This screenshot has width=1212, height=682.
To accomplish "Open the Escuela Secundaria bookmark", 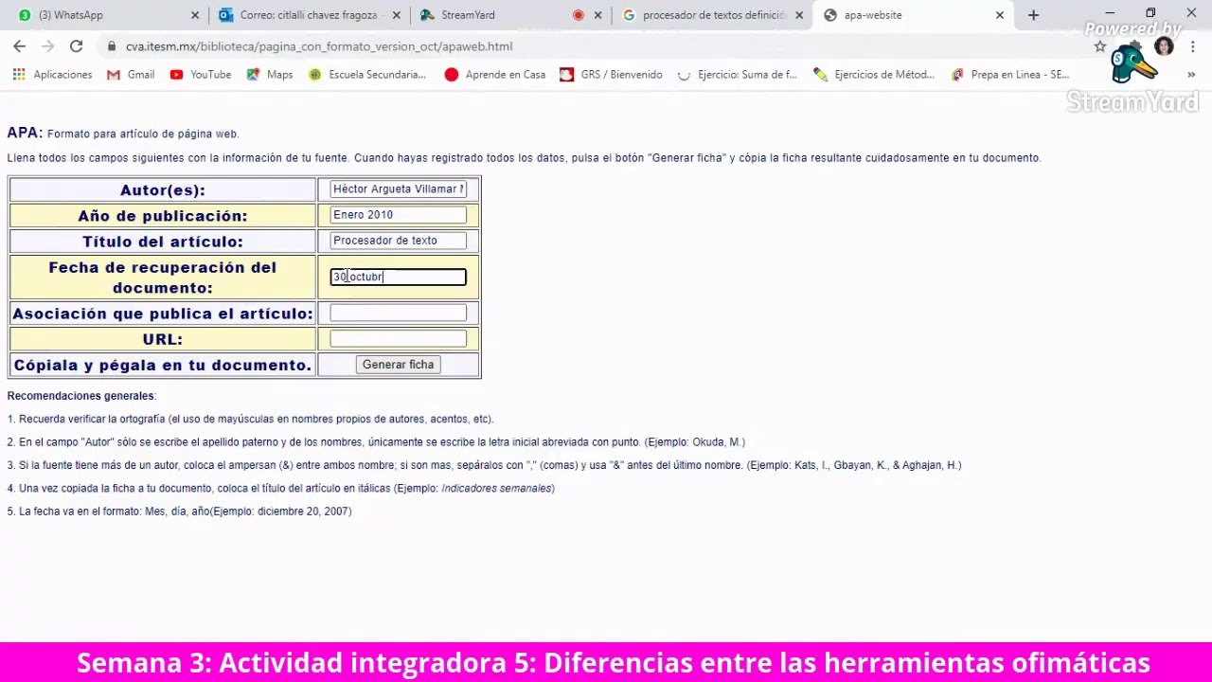I will [367, 75].
